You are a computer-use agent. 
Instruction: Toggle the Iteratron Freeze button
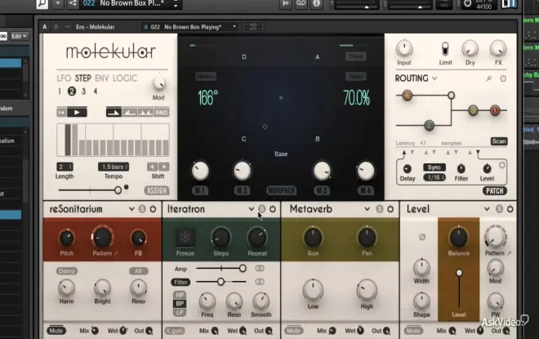pyautogui.click(x=185, y=237)
